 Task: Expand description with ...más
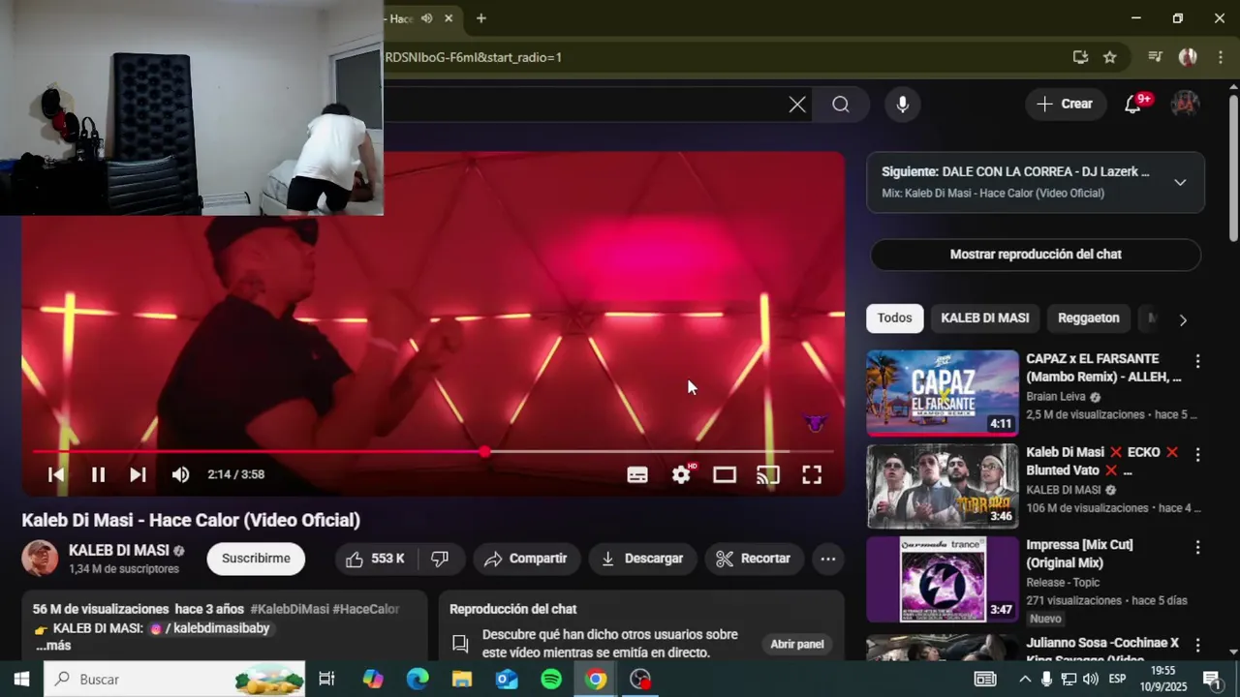pyautogui.click(x=53, y=646)
